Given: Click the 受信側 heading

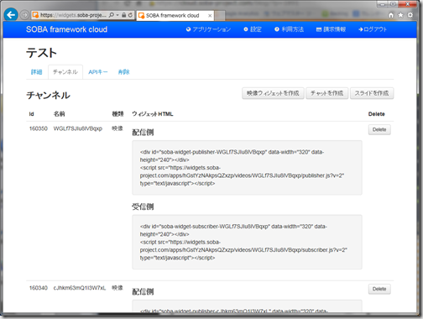Looking at the screenshot, I should click(143, 207).
